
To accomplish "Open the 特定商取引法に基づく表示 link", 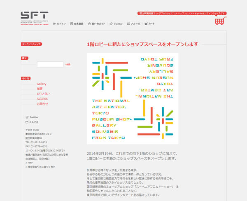I will [x=40, y=167].
